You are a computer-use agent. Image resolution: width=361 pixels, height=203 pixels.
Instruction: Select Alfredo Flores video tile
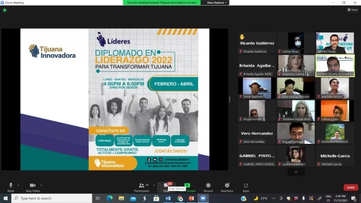pos(335,43)
